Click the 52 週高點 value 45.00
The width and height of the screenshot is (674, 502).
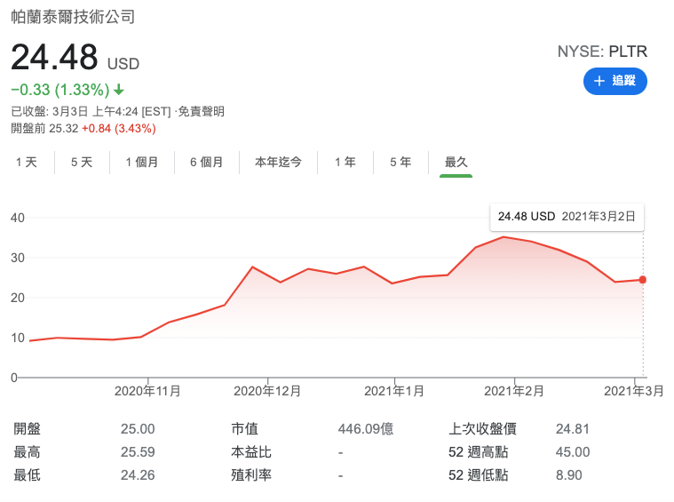click(x=573, y=452)
